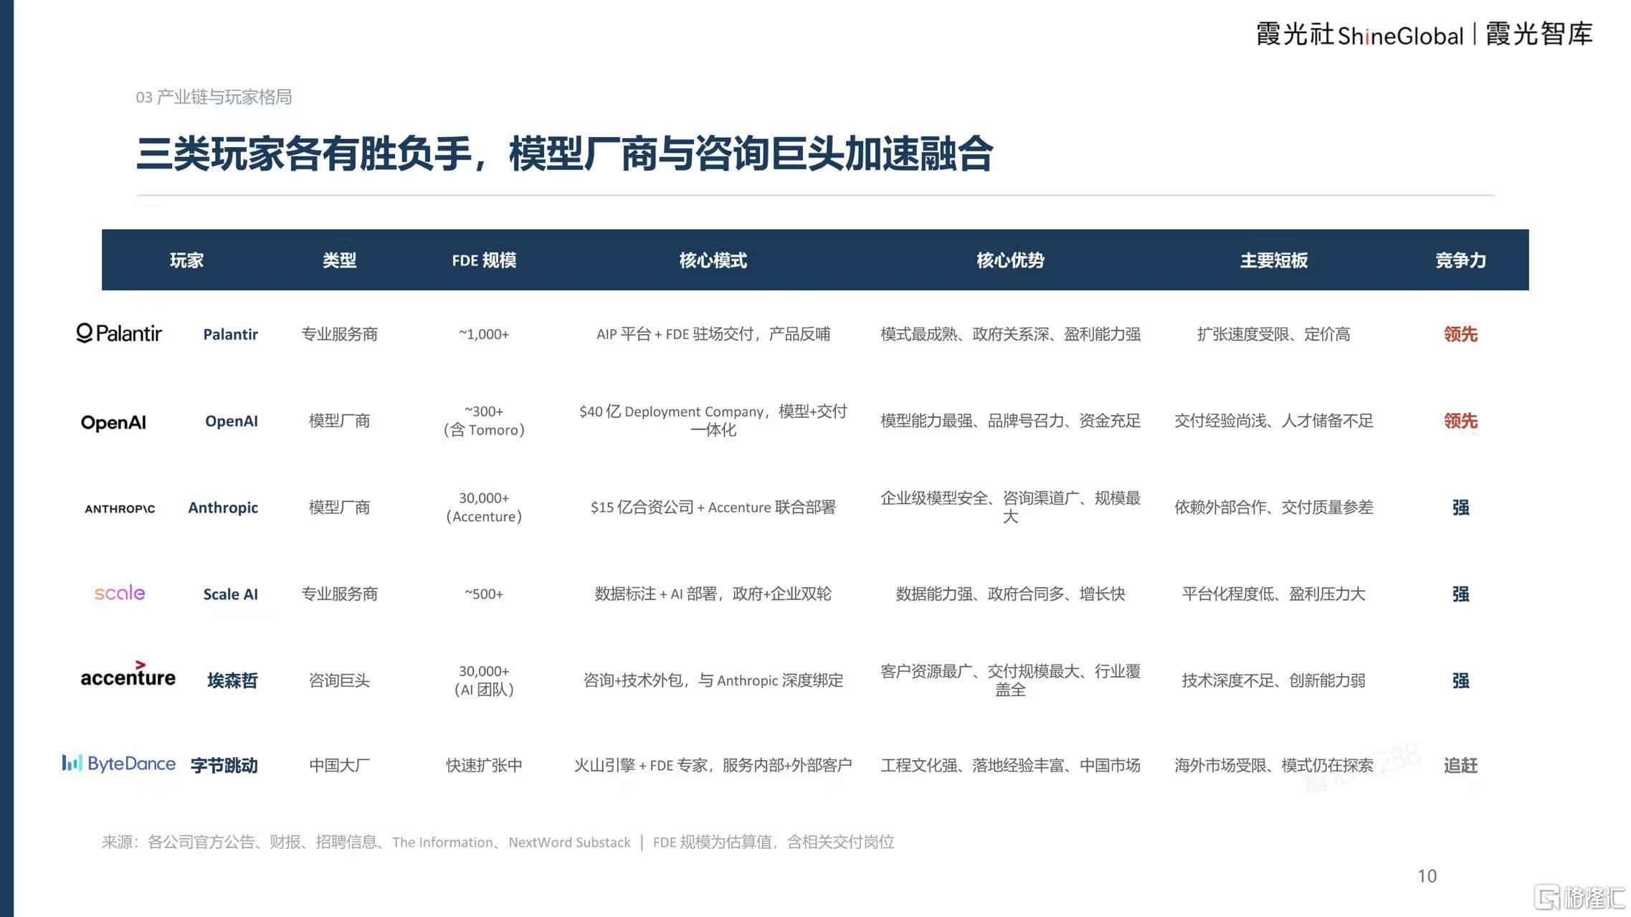Click the 玩家 column header
1631x917 pixels.
[x=186, y=260]
